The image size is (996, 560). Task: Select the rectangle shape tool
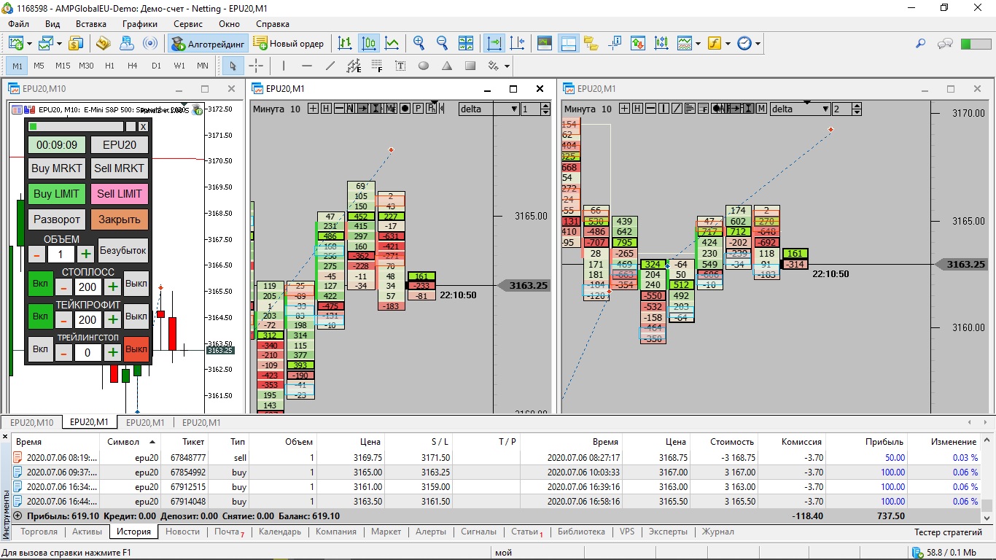pos(470,66)
